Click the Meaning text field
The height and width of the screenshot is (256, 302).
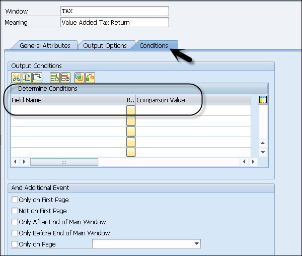tap(114, 22)
